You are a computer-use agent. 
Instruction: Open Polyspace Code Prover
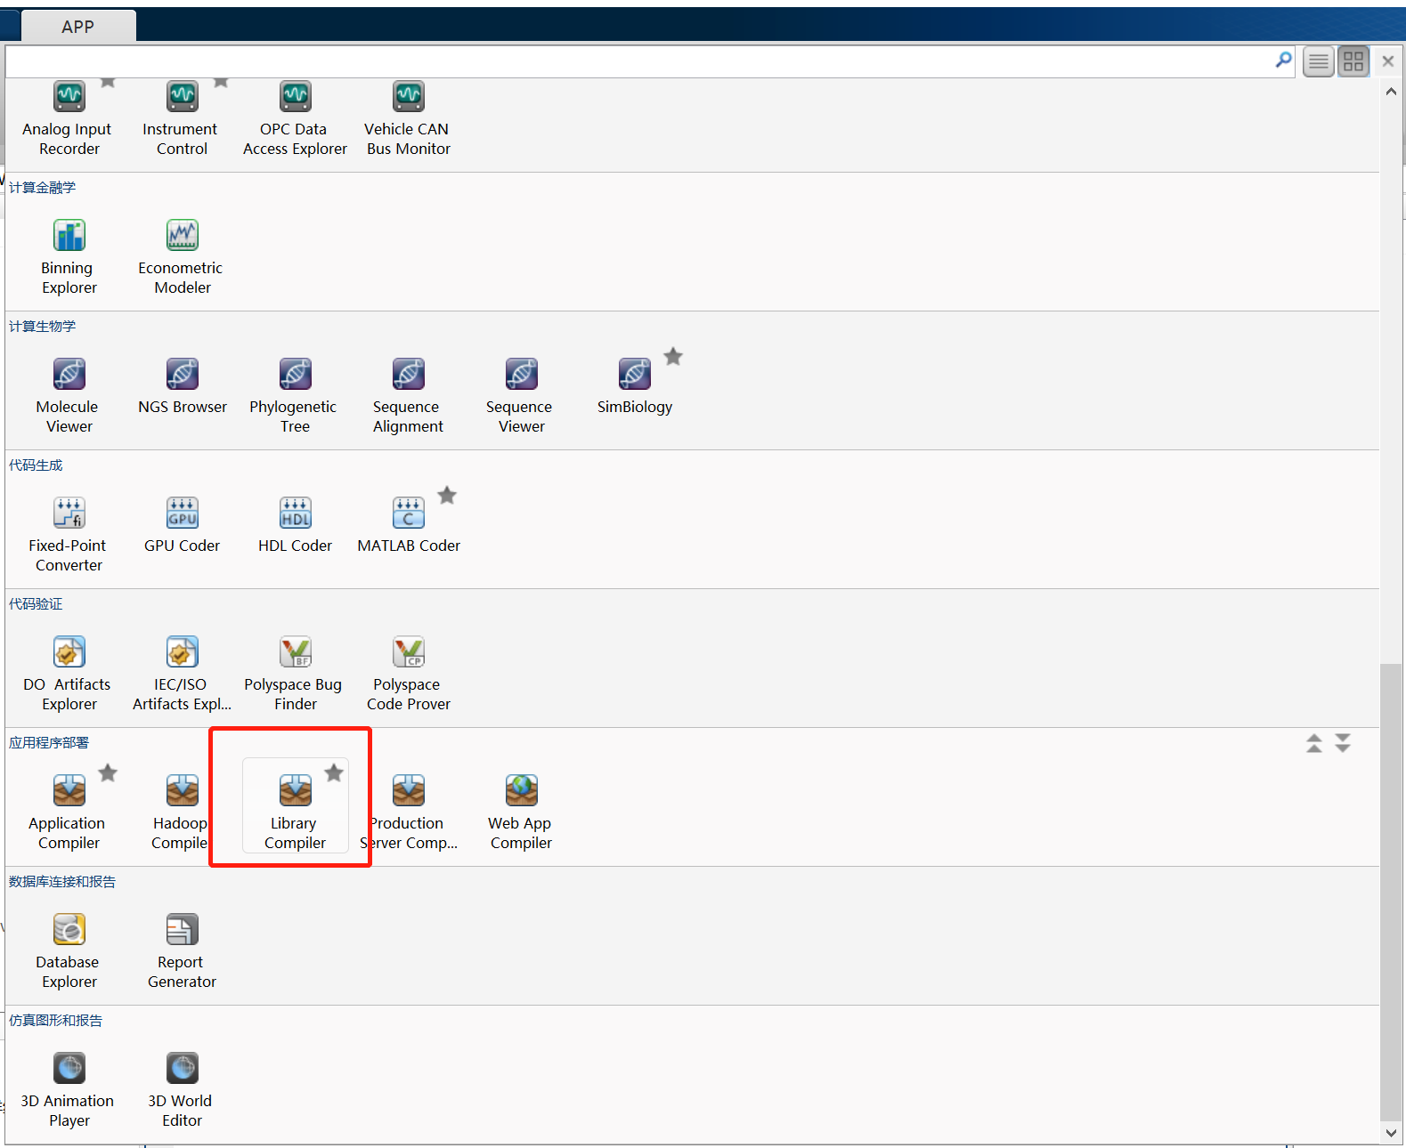point(408,675)
